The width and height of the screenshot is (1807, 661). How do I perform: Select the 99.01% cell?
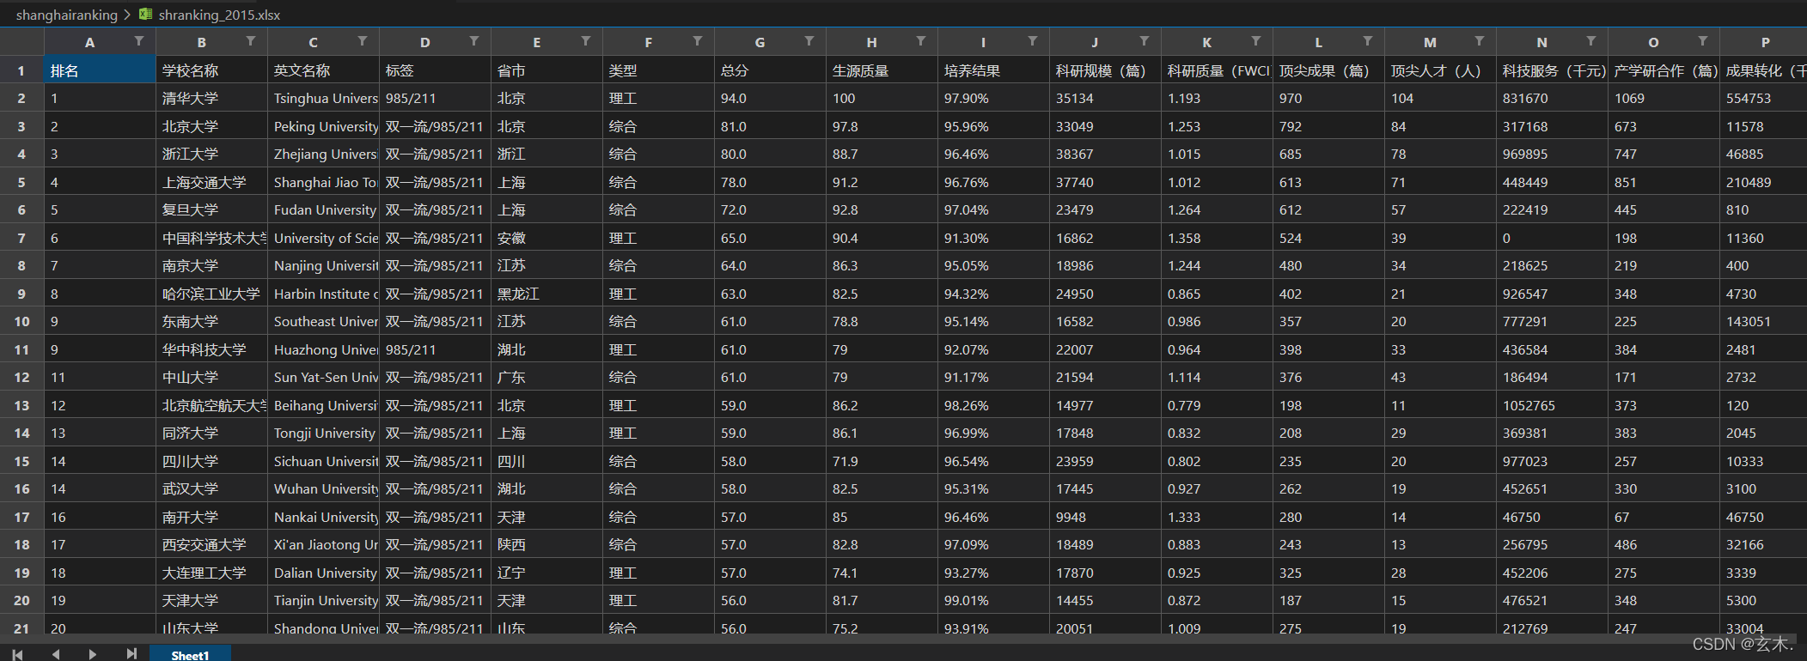tap(993, 600)
